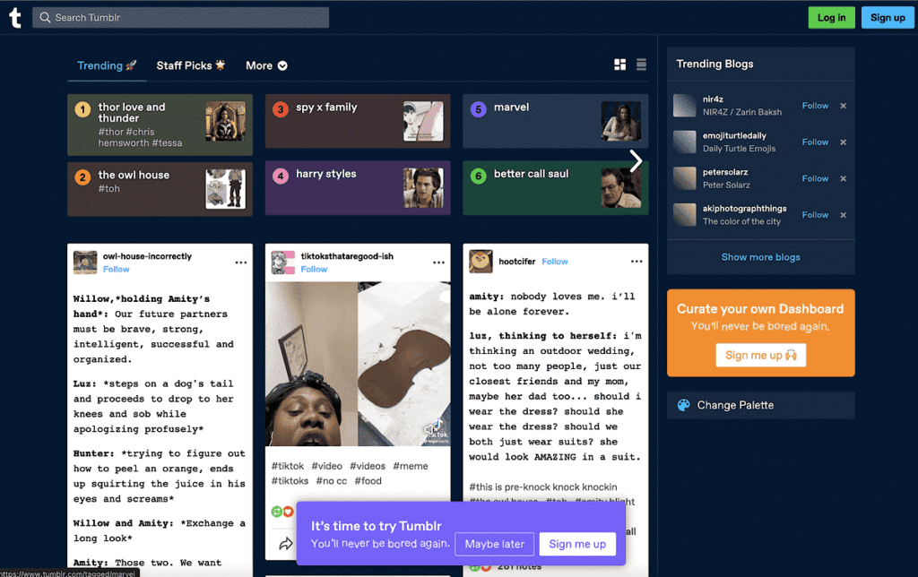This screenshot has height=577, width=918.
Task: Click Change Palette button
Action: [760, 405]
